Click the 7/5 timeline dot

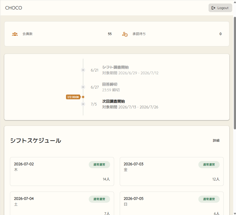pyautogui.click(x=83, y=104)
